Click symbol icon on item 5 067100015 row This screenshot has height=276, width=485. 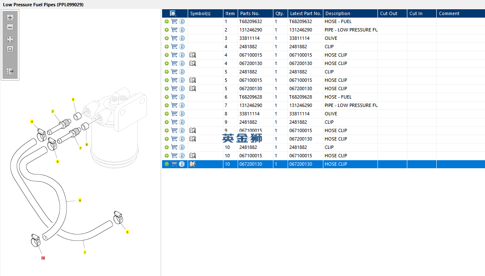(193, 80)
